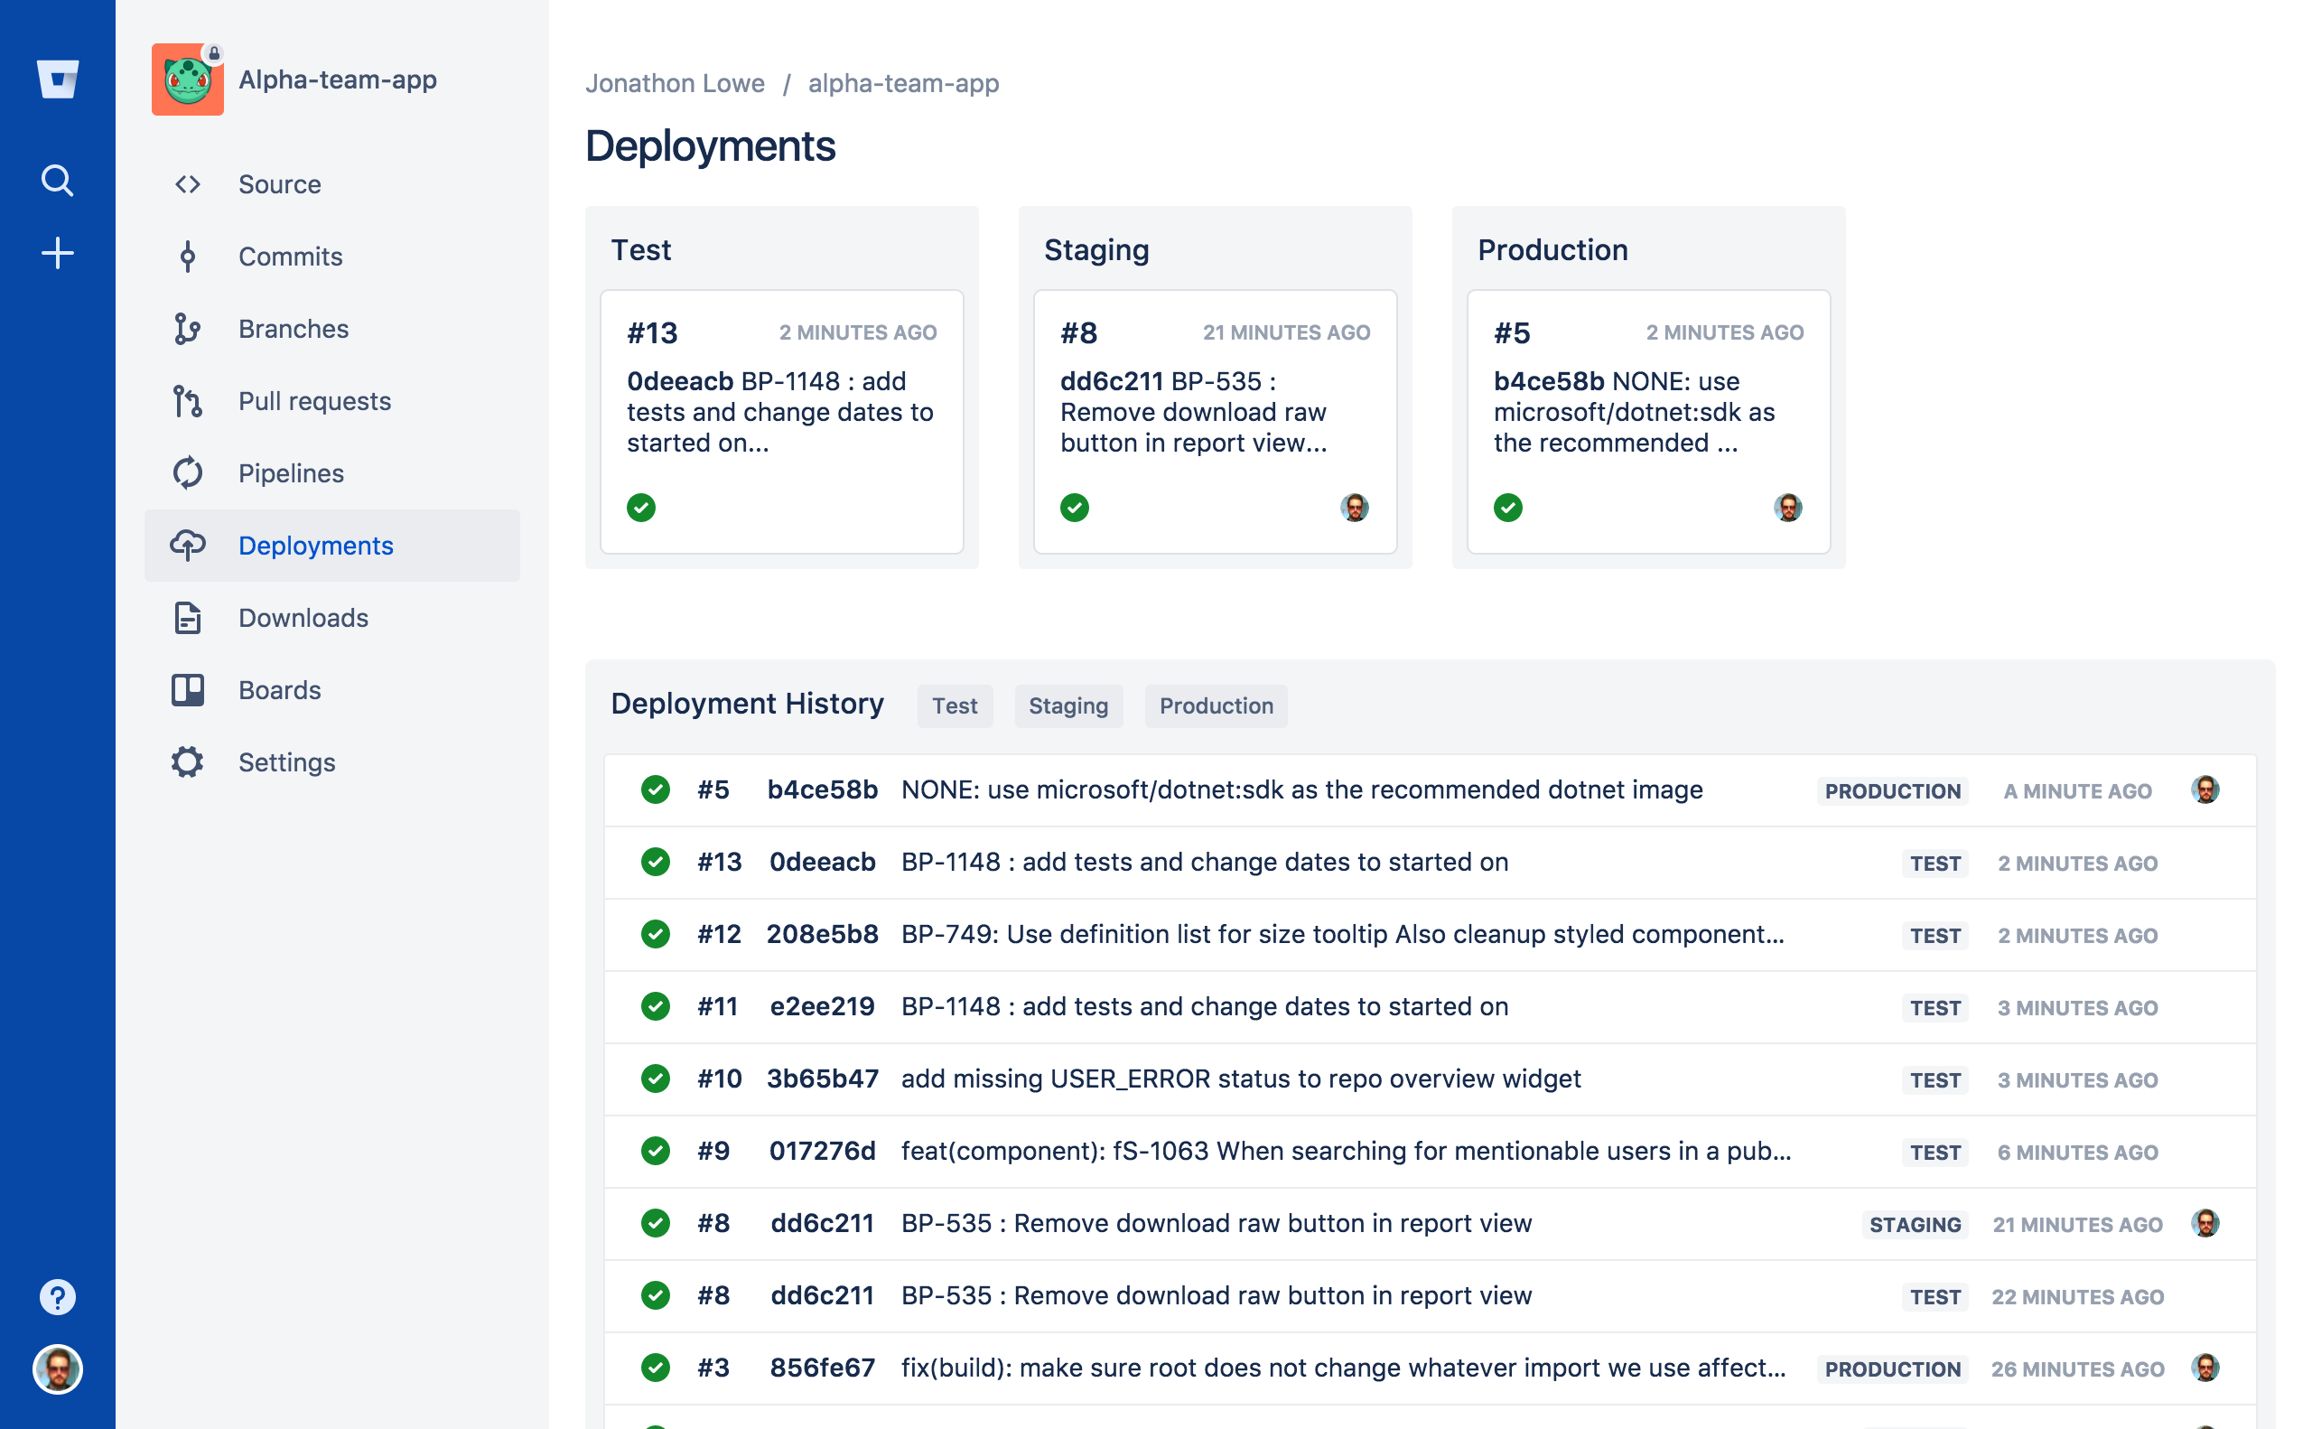Open the help question mark icon
Viewport: 2312px width, 1429px height.
tap(58, 1297)
